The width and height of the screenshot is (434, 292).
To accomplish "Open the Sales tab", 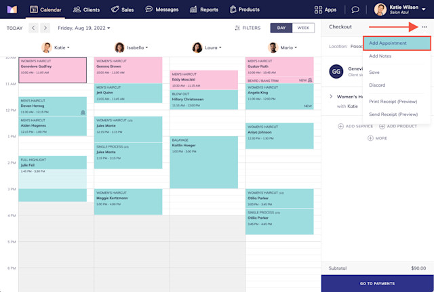I will 122,9.
